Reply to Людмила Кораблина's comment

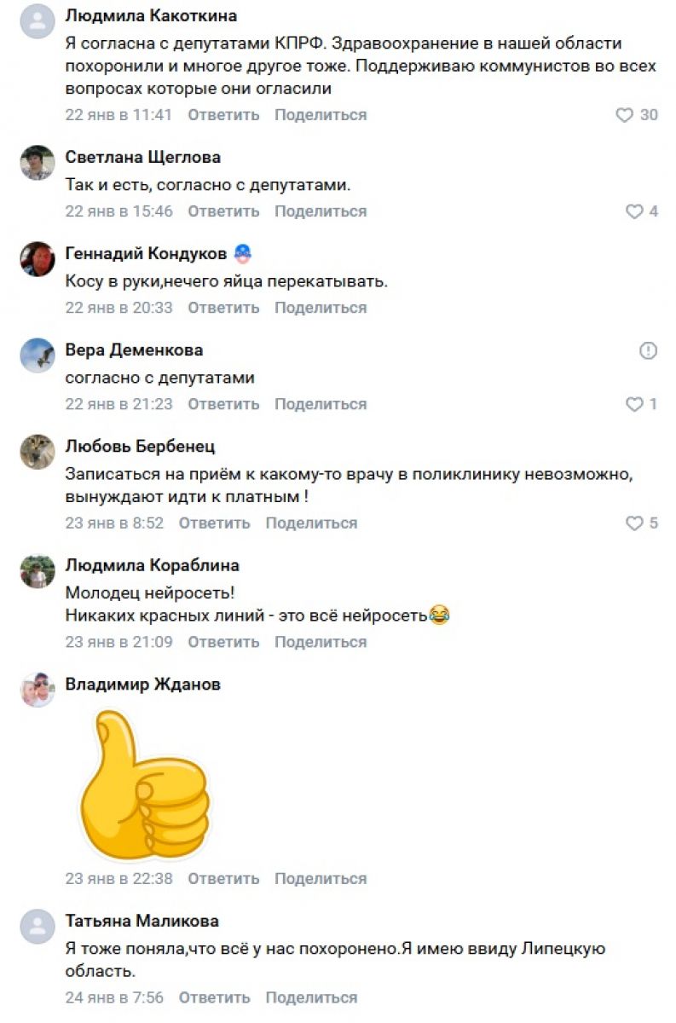(x=223, y=642)
